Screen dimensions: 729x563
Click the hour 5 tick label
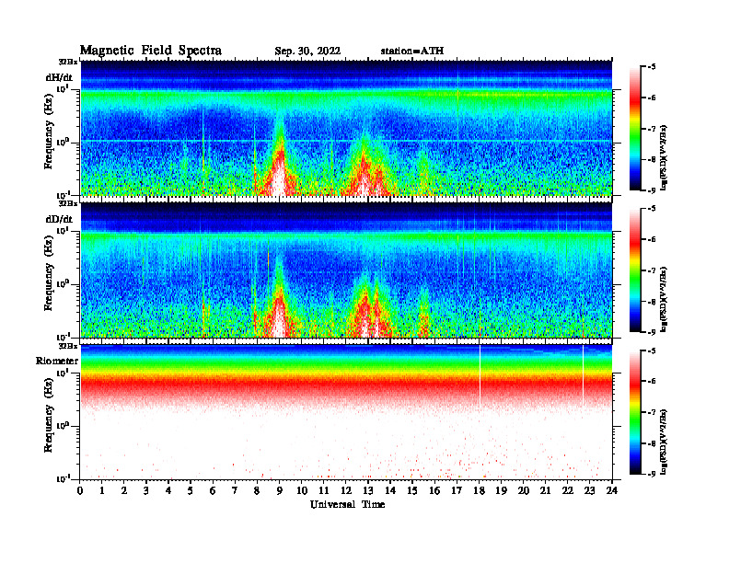[x=191, y=491]
